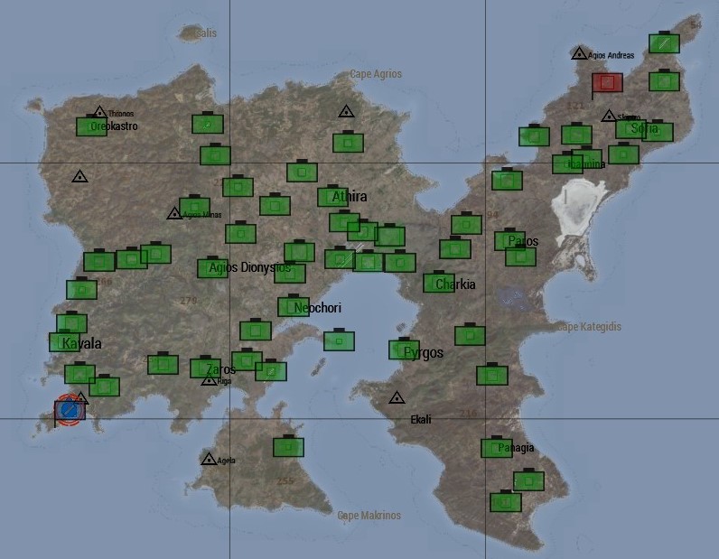This screenshot has height=559, width=719.
Task: Select green marker directly below Cape Agrios peak
Action: coord(348,142)
